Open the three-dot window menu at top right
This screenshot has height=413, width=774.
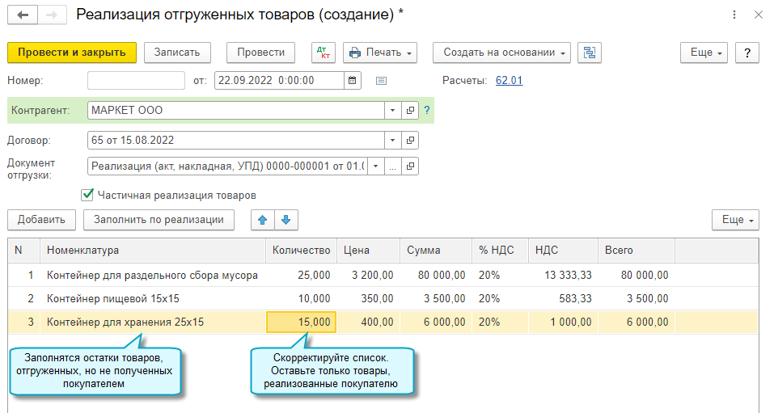click(734, 15)
